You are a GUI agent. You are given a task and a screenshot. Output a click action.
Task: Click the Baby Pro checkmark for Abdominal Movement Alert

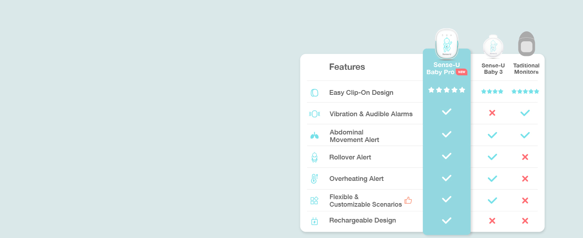tap(447, 134)
